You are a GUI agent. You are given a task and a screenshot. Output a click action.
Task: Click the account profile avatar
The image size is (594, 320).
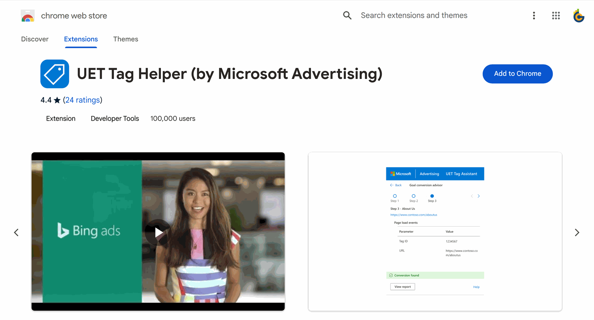pos(578,16)
